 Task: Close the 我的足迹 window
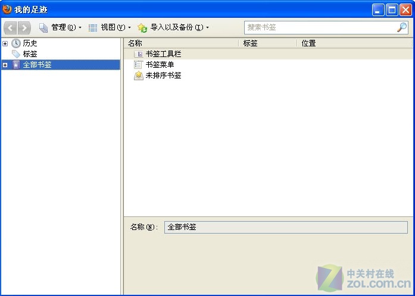[405, 10]
